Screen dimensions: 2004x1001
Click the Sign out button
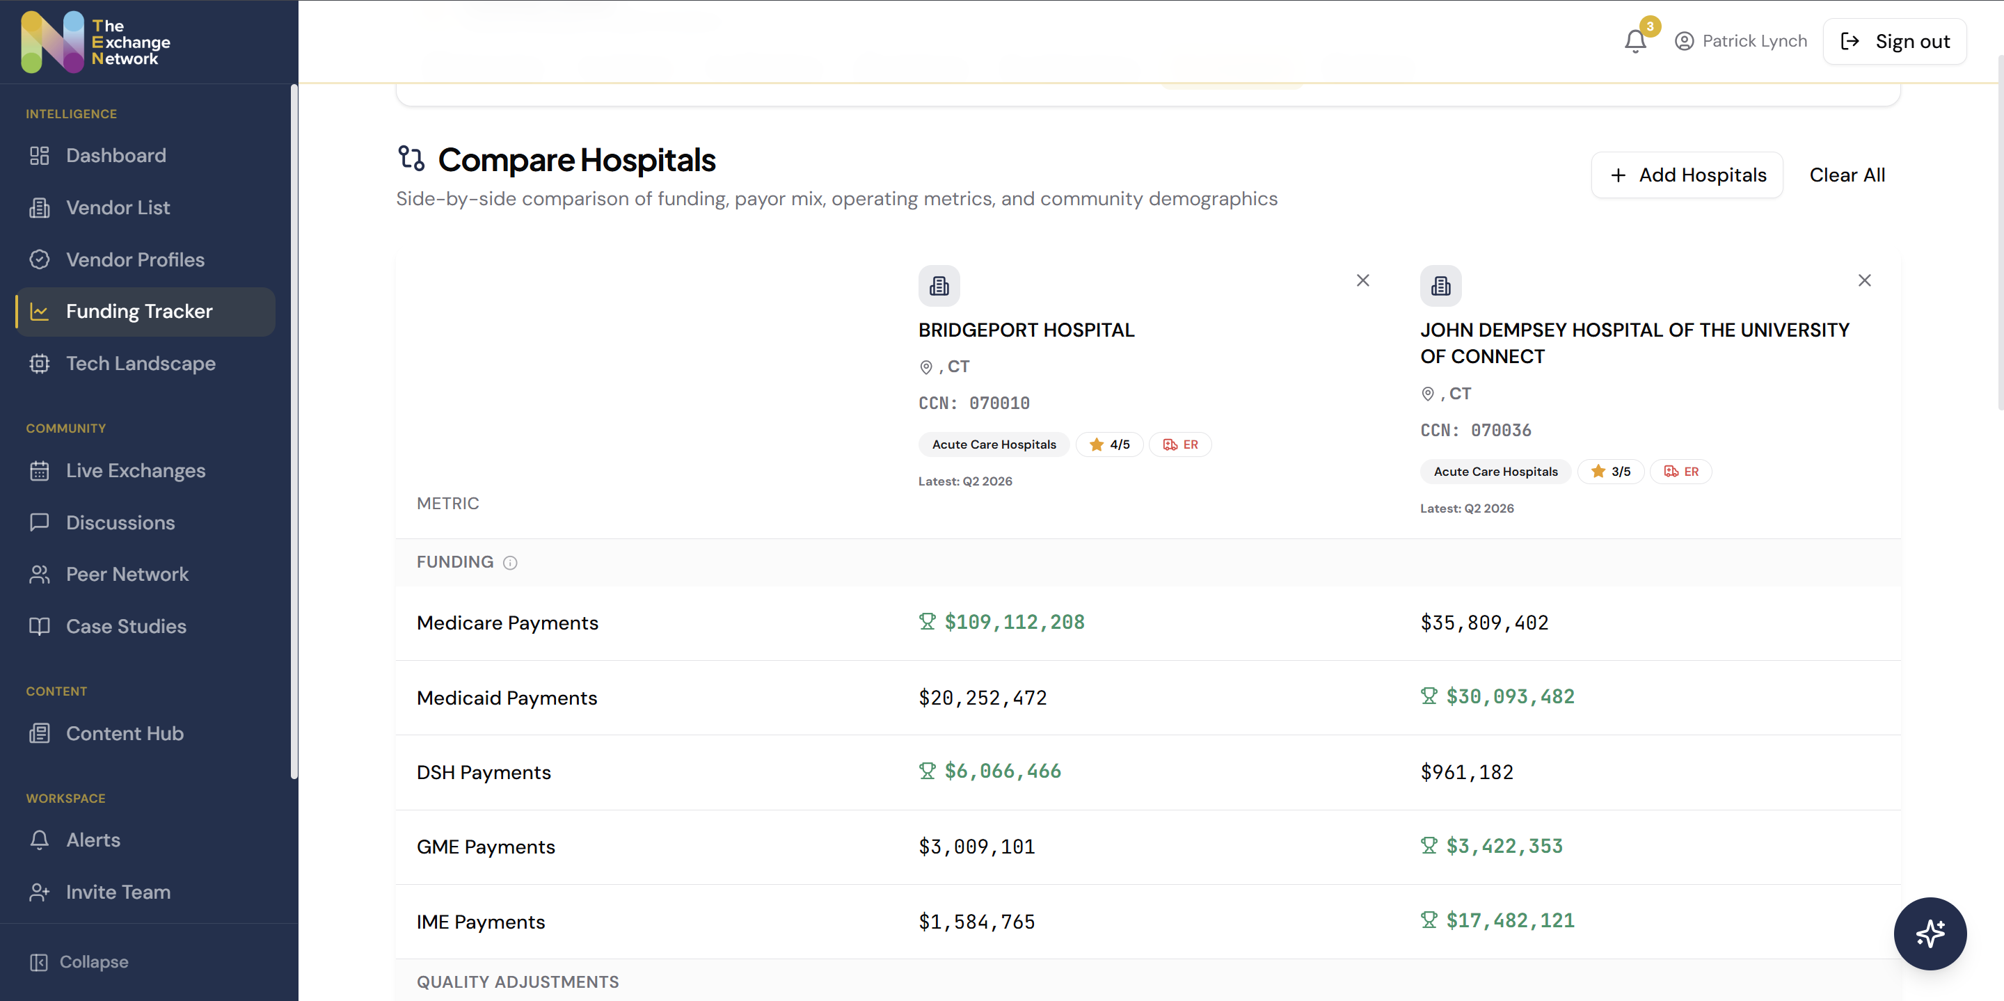click(x=1894, y=41)
